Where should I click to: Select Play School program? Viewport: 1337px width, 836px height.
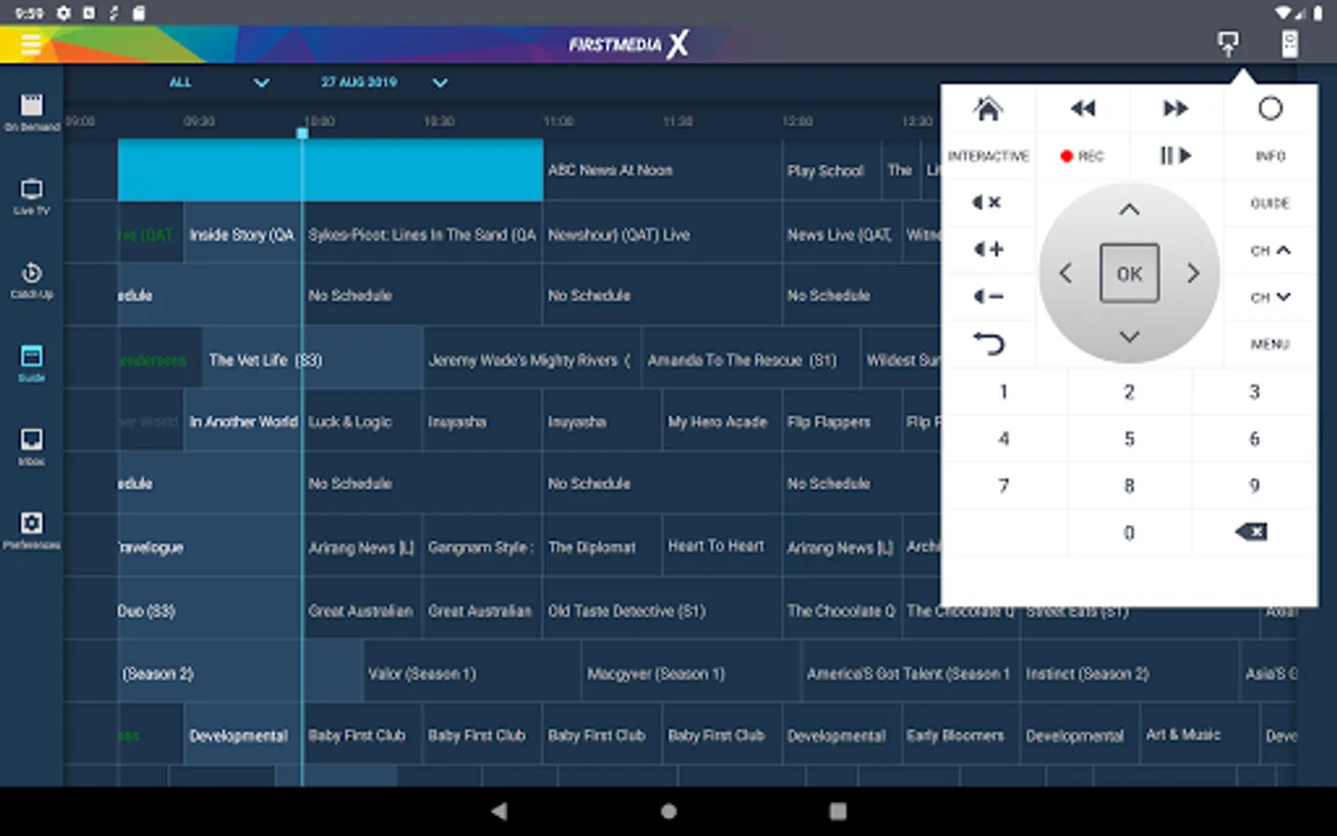[x=831, y=170]
